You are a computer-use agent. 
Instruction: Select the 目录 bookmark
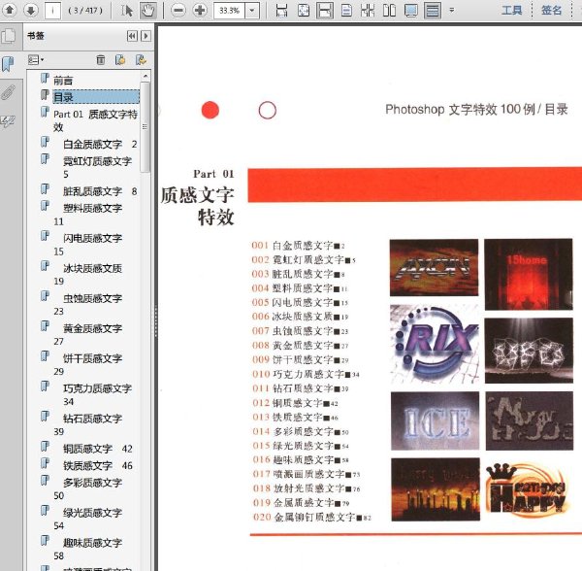click(x=96, y=97)
